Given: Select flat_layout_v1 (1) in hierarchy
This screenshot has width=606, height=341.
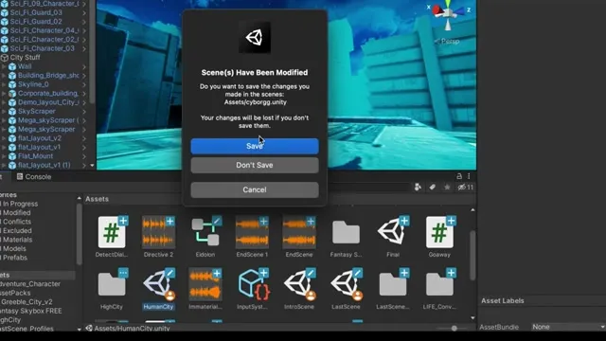Looking at the screenshot, I should point(44,165).
